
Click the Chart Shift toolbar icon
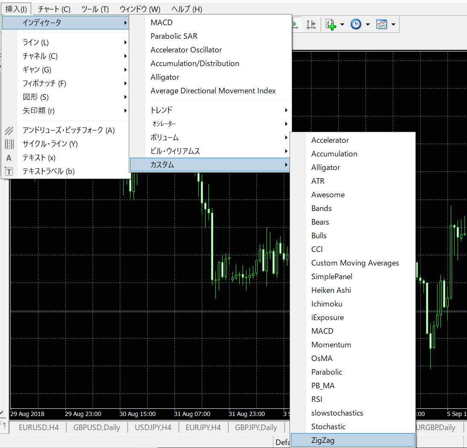click(311, 24)
